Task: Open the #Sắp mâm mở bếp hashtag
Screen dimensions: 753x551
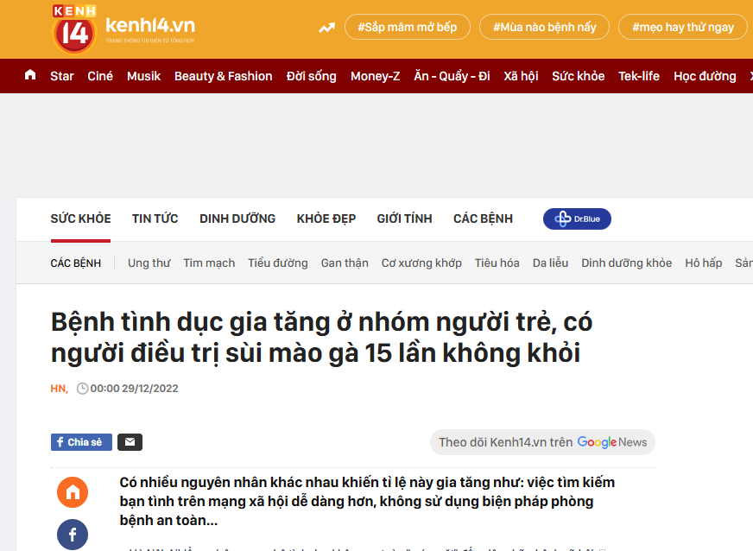Action: point(407,27)
